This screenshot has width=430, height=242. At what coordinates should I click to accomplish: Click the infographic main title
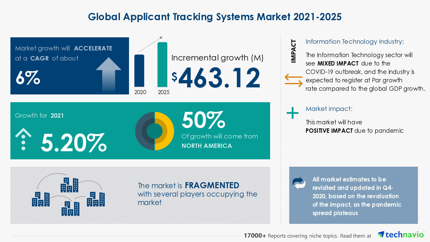(x=215, y=17)
